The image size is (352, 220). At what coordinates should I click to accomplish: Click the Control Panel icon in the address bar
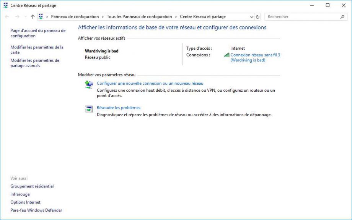point(41,17)
